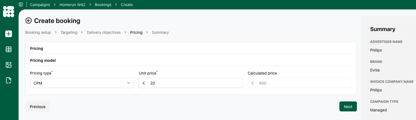Select the Pricing step

pos(136,32)
